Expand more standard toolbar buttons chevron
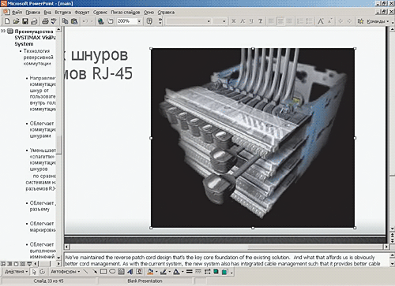 coord(160,21)
